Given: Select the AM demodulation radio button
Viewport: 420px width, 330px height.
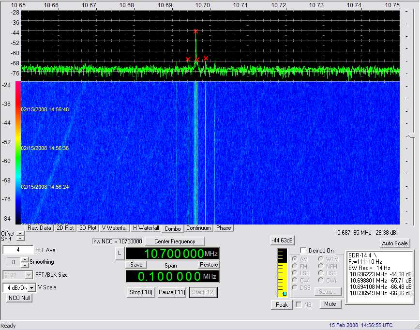Looking at the screenshot, I should pyautogui.click(x=295, y=259).
